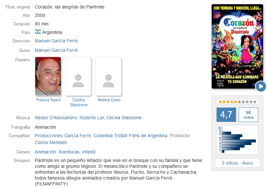Open Pelusa Suero's cast photo
The height and width of the screenshot is (189, 267).
click(x=48, y=76)
